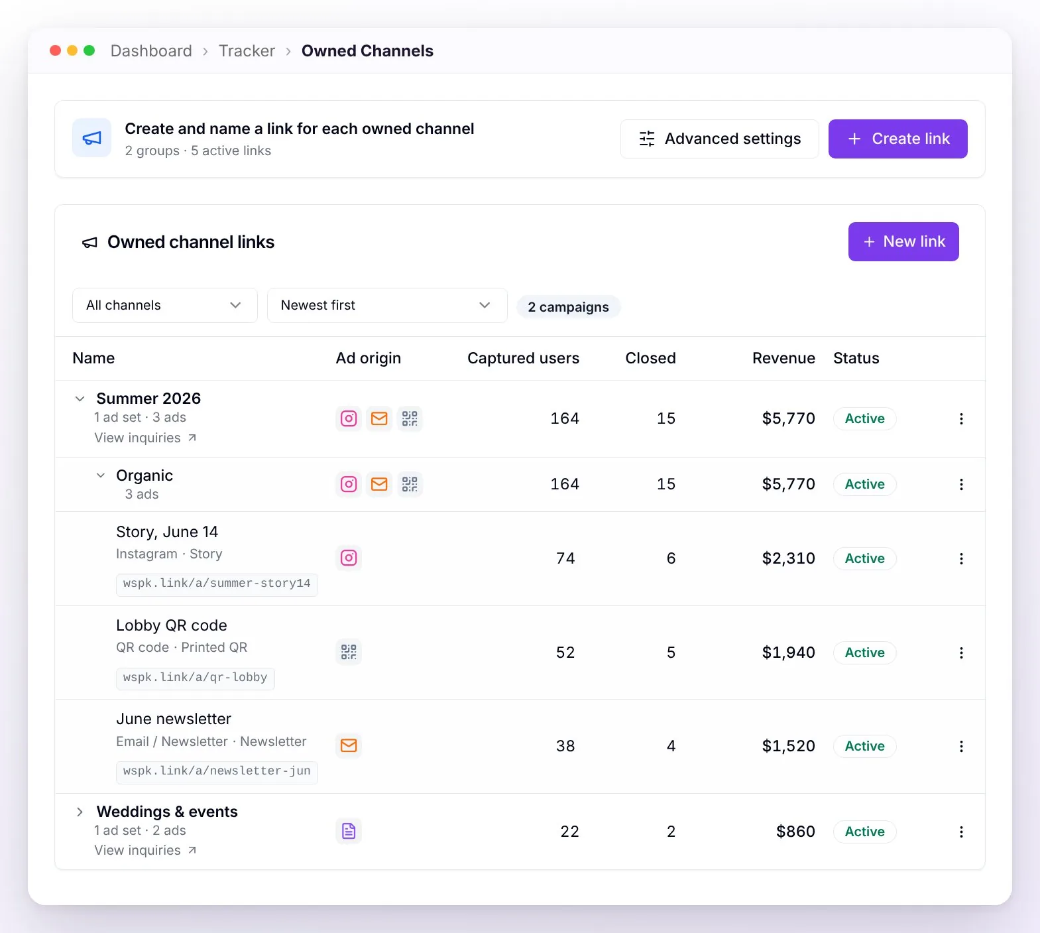This screenshot has height=933, width=1040.
Task: Open View inquiries under Weddings & events
Action: [x=145, y=850]
